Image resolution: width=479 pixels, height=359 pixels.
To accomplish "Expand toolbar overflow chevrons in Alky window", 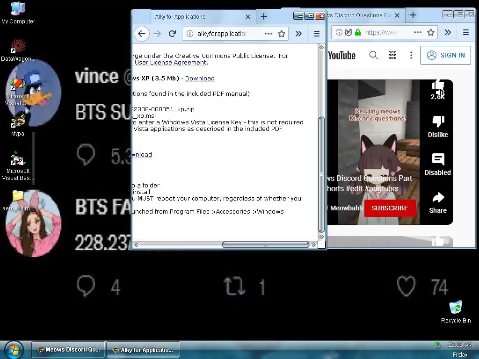I will point(298,34).
